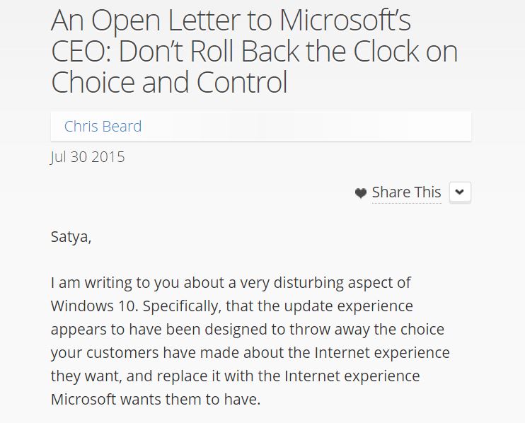Click "appears to have been designed" text
525x423 pixels.
click(159, 330)
